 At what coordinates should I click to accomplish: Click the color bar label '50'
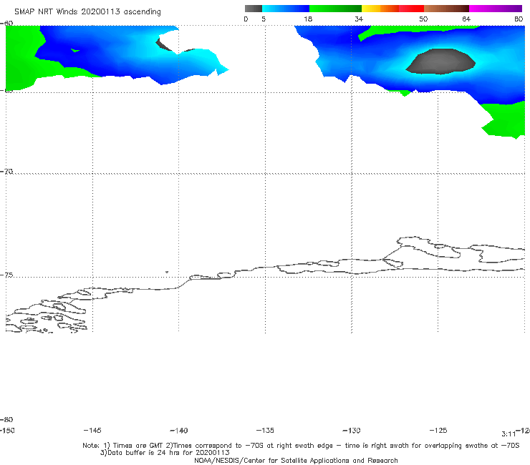click(x=423, y=19)
